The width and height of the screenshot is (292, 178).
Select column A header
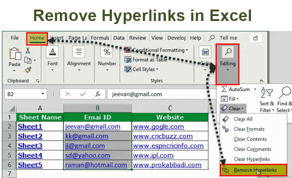(40, 108)
